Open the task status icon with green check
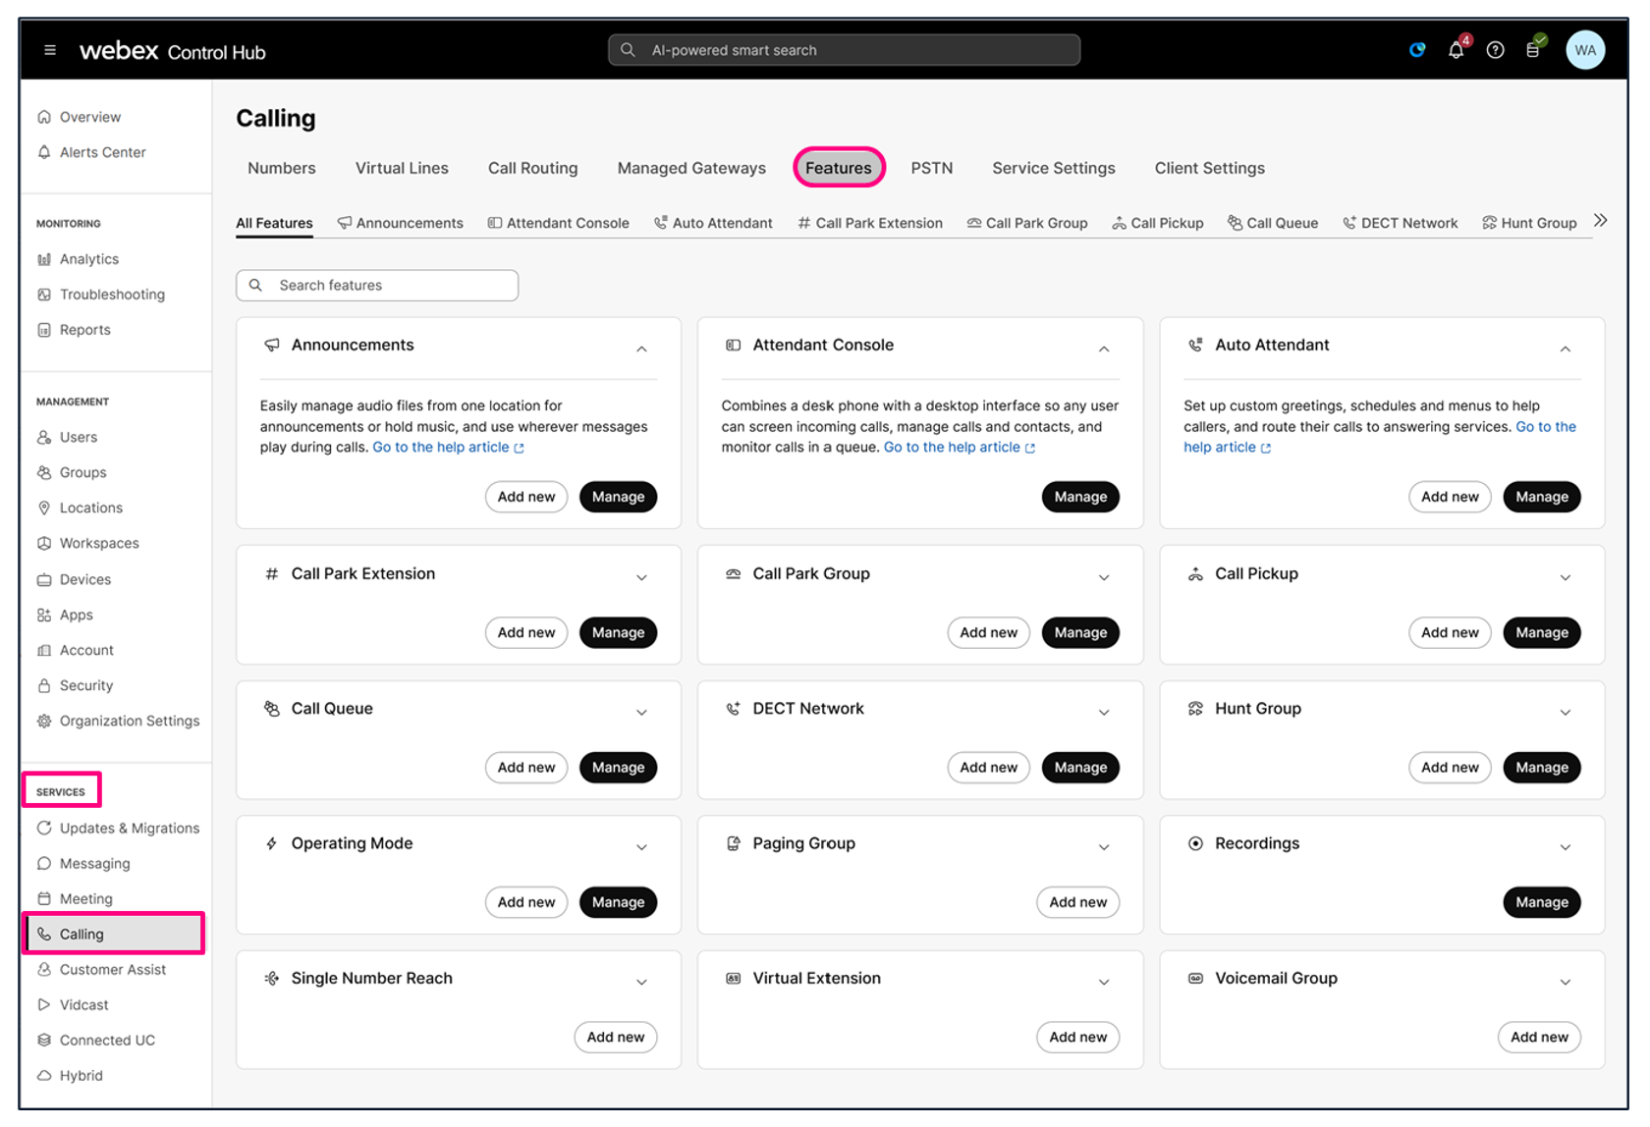The width and height of the screenshot is (1650, 1127). (x=1533, y=50)
